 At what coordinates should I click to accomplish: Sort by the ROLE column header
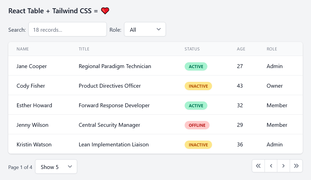[x=272, y=49]
